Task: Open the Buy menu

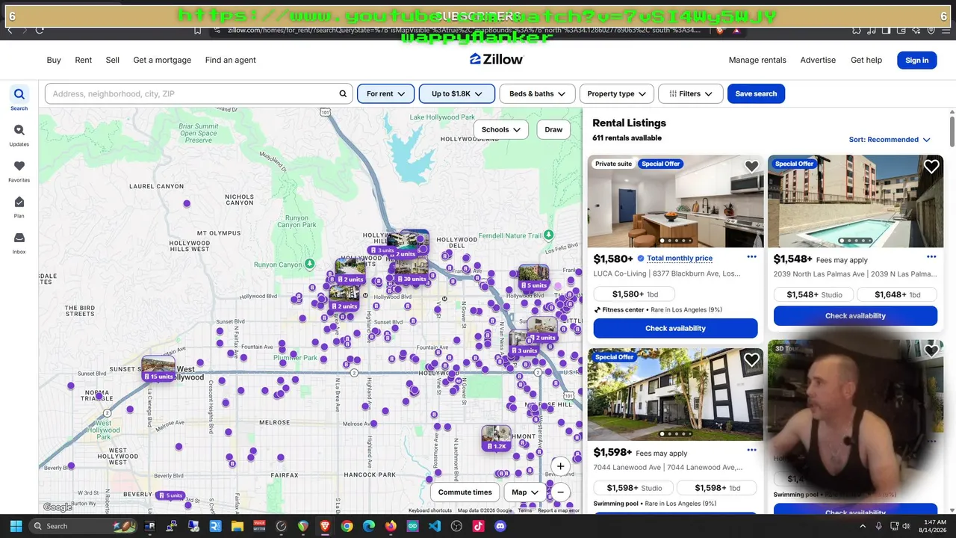Action: pyautogui.click(x=54, y=60)
